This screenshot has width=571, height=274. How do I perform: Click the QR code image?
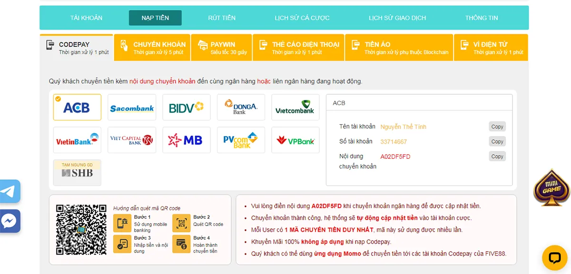(x=81, y=229)
